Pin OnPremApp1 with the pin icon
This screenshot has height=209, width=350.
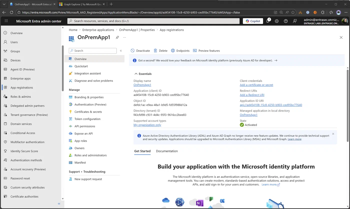click(117, 37)
